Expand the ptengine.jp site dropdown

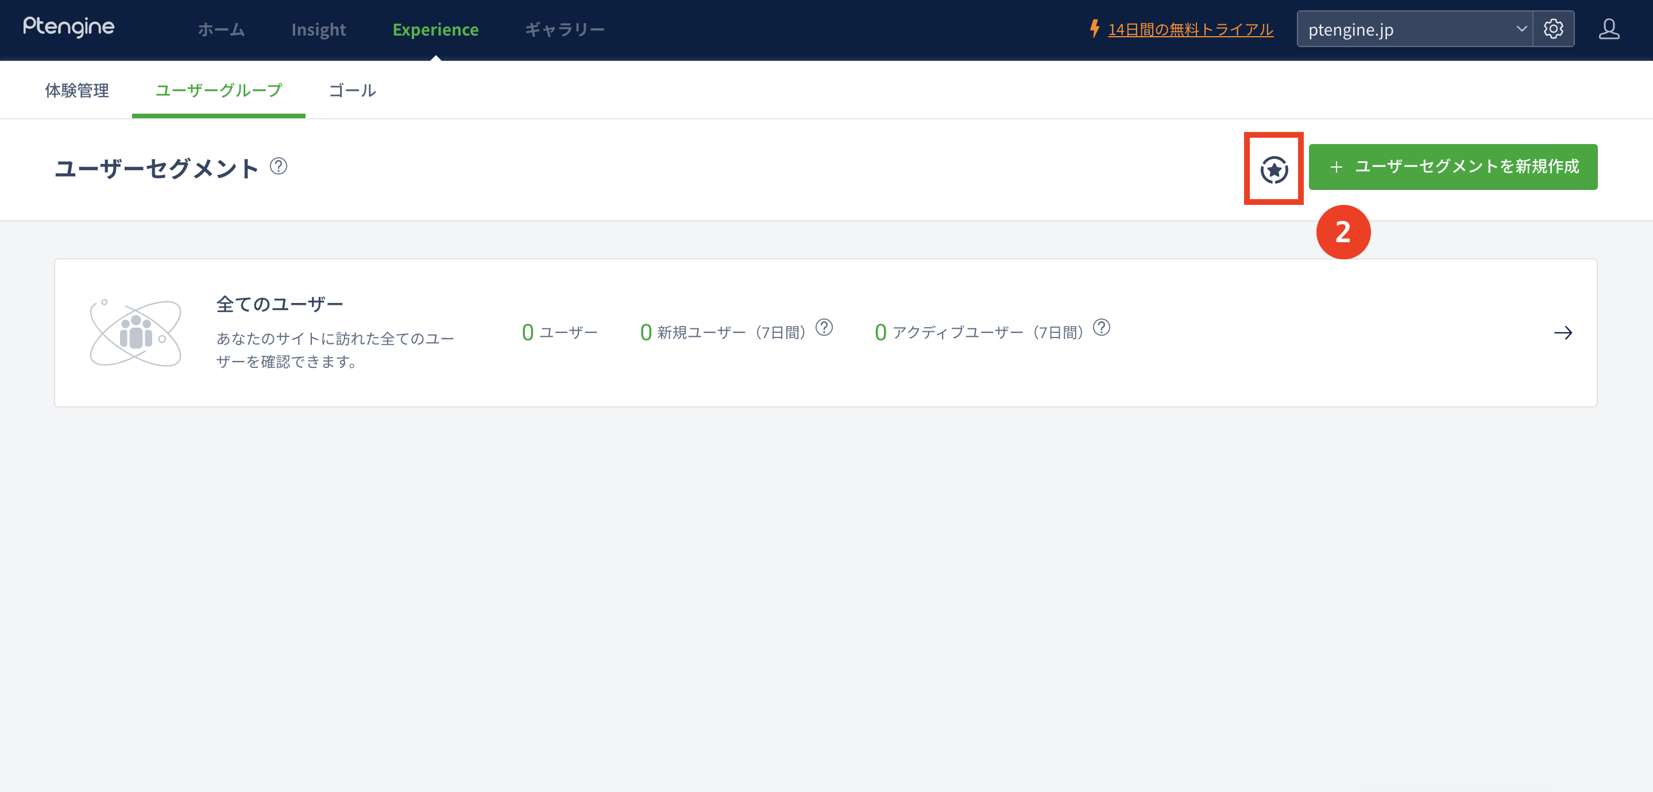(1414, 29)
